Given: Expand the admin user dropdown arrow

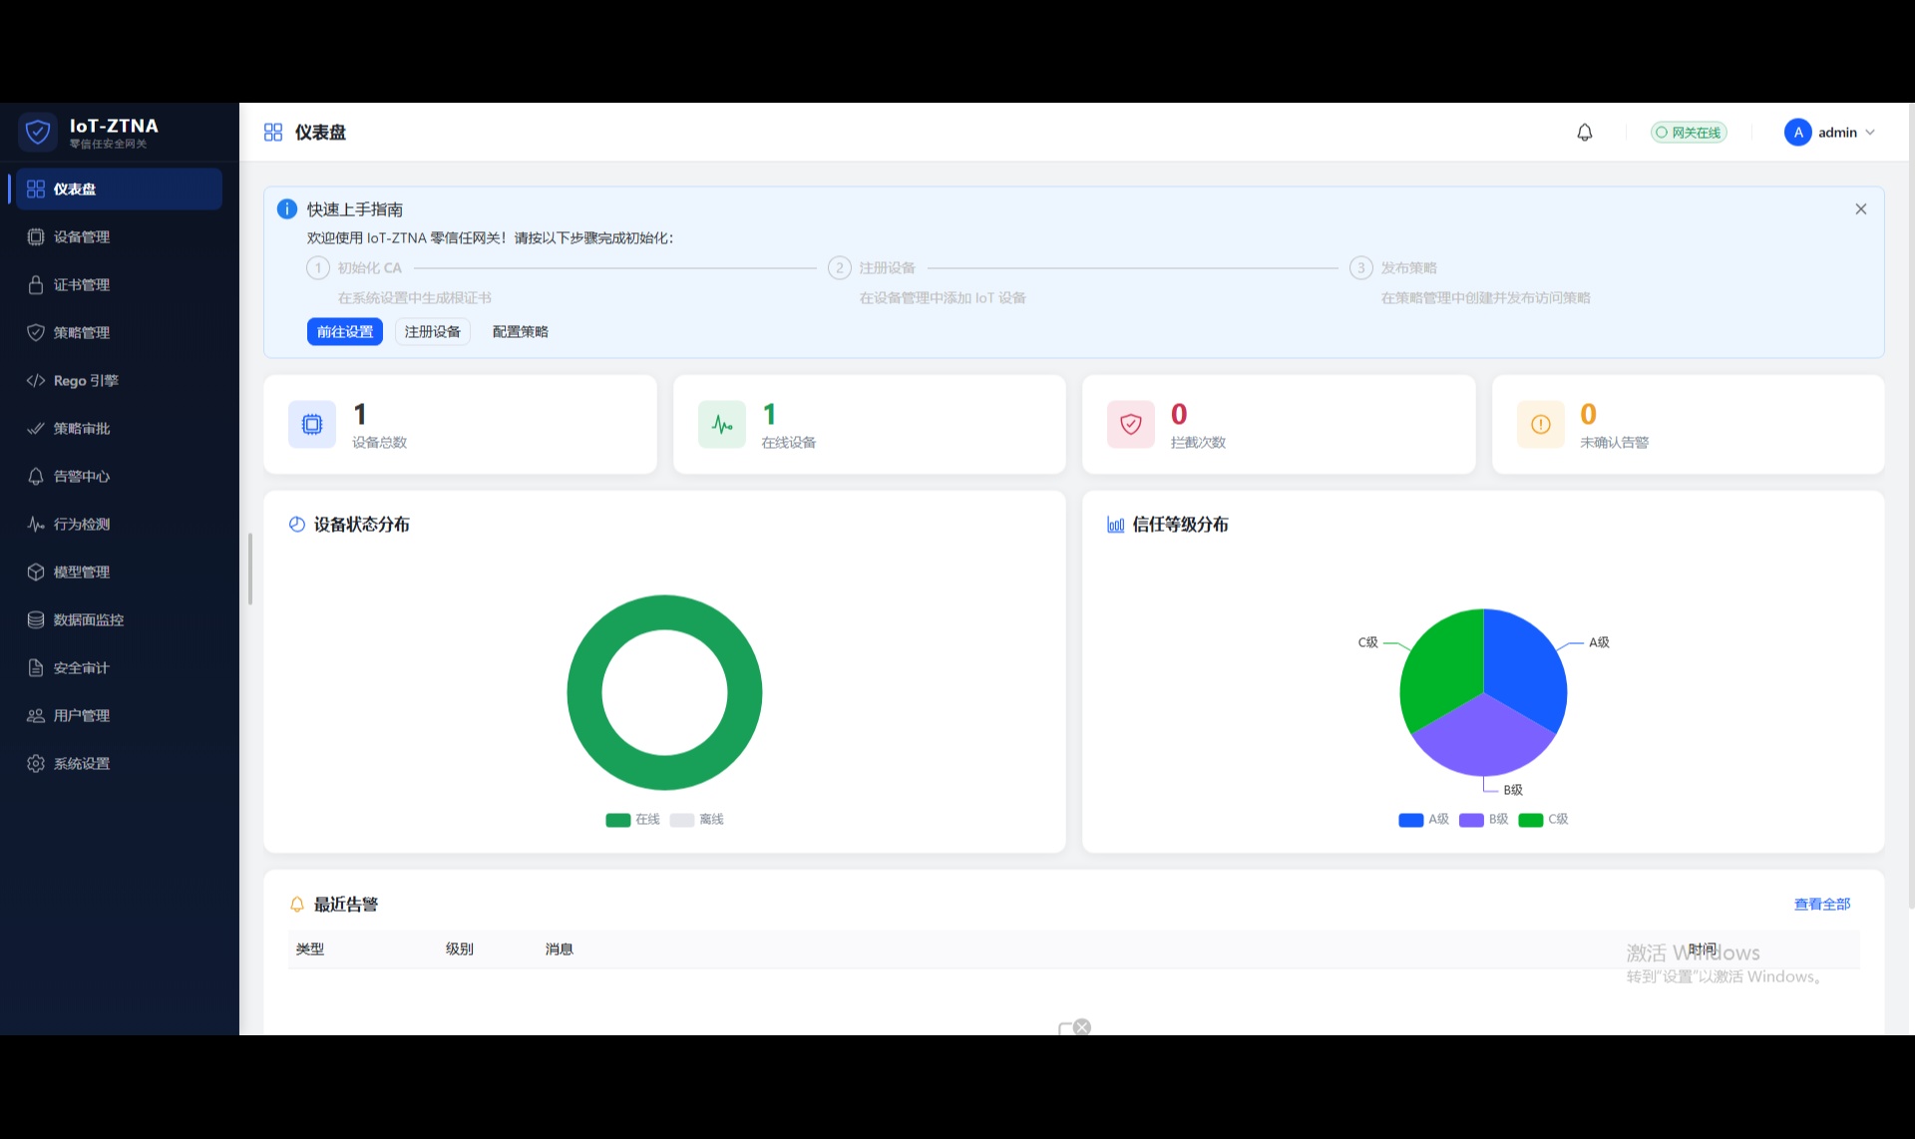Looking at the screenshot, I should click(x=1870, y=132).
